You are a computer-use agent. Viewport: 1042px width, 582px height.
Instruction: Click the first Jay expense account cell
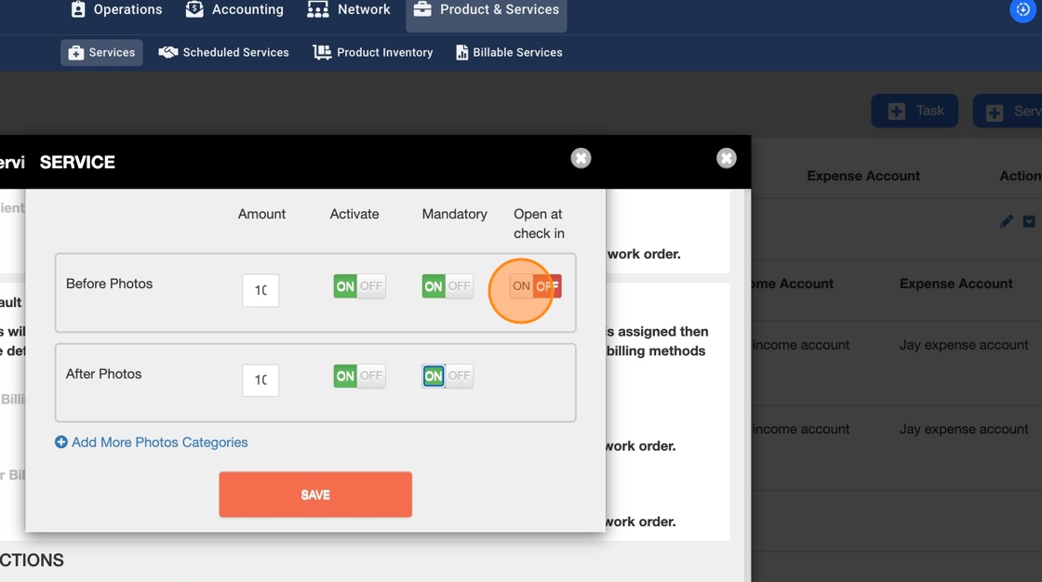964,345
